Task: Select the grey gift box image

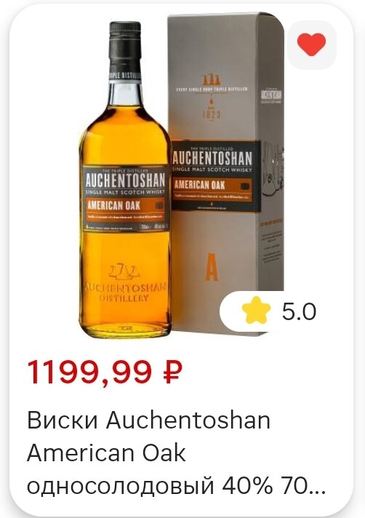Action: 225,173
